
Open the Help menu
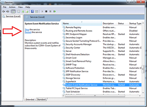pyautogui.click(x=28, y=7)
